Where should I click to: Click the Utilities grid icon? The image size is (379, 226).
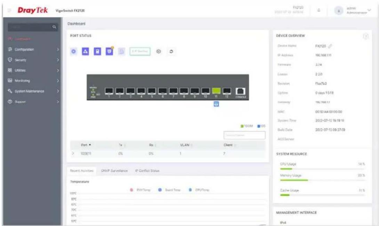coord(10,70)
